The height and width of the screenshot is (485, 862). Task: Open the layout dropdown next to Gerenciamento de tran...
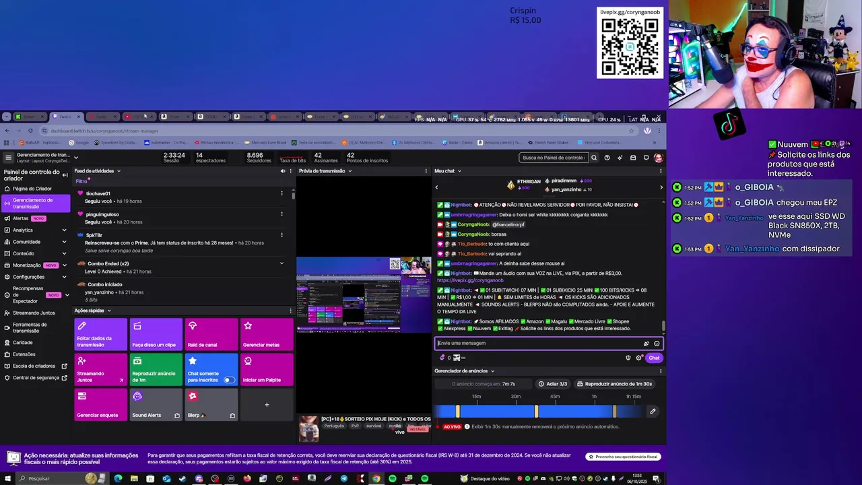[75, 158]
